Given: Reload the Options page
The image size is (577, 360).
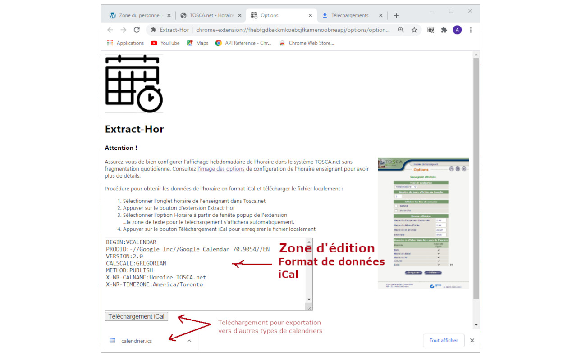Looking at the screenshot, I should click(x=137, y=30).
